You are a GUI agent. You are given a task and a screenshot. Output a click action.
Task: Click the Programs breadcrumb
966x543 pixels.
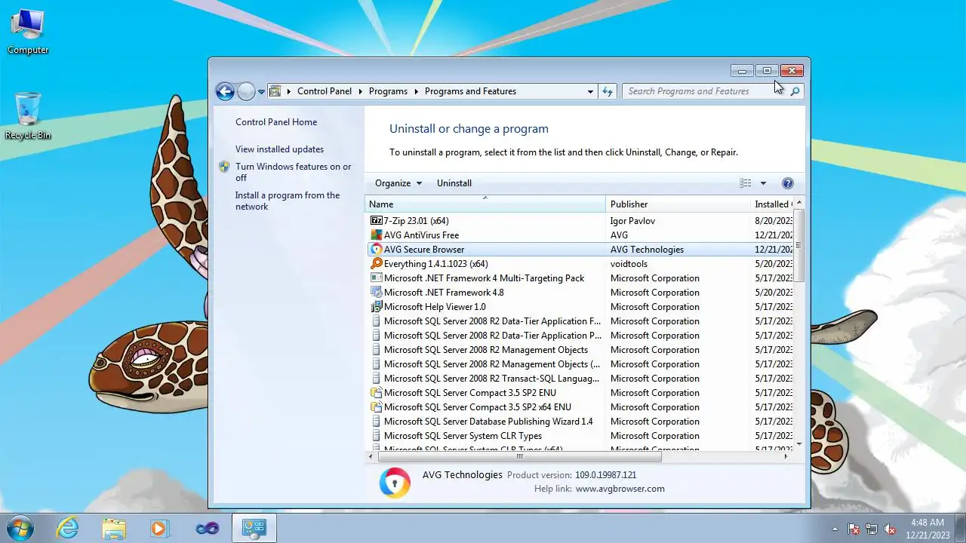tap(388, 91)
